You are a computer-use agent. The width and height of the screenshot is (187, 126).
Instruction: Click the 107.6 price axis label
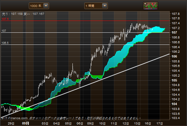click(x=175, y=18)
